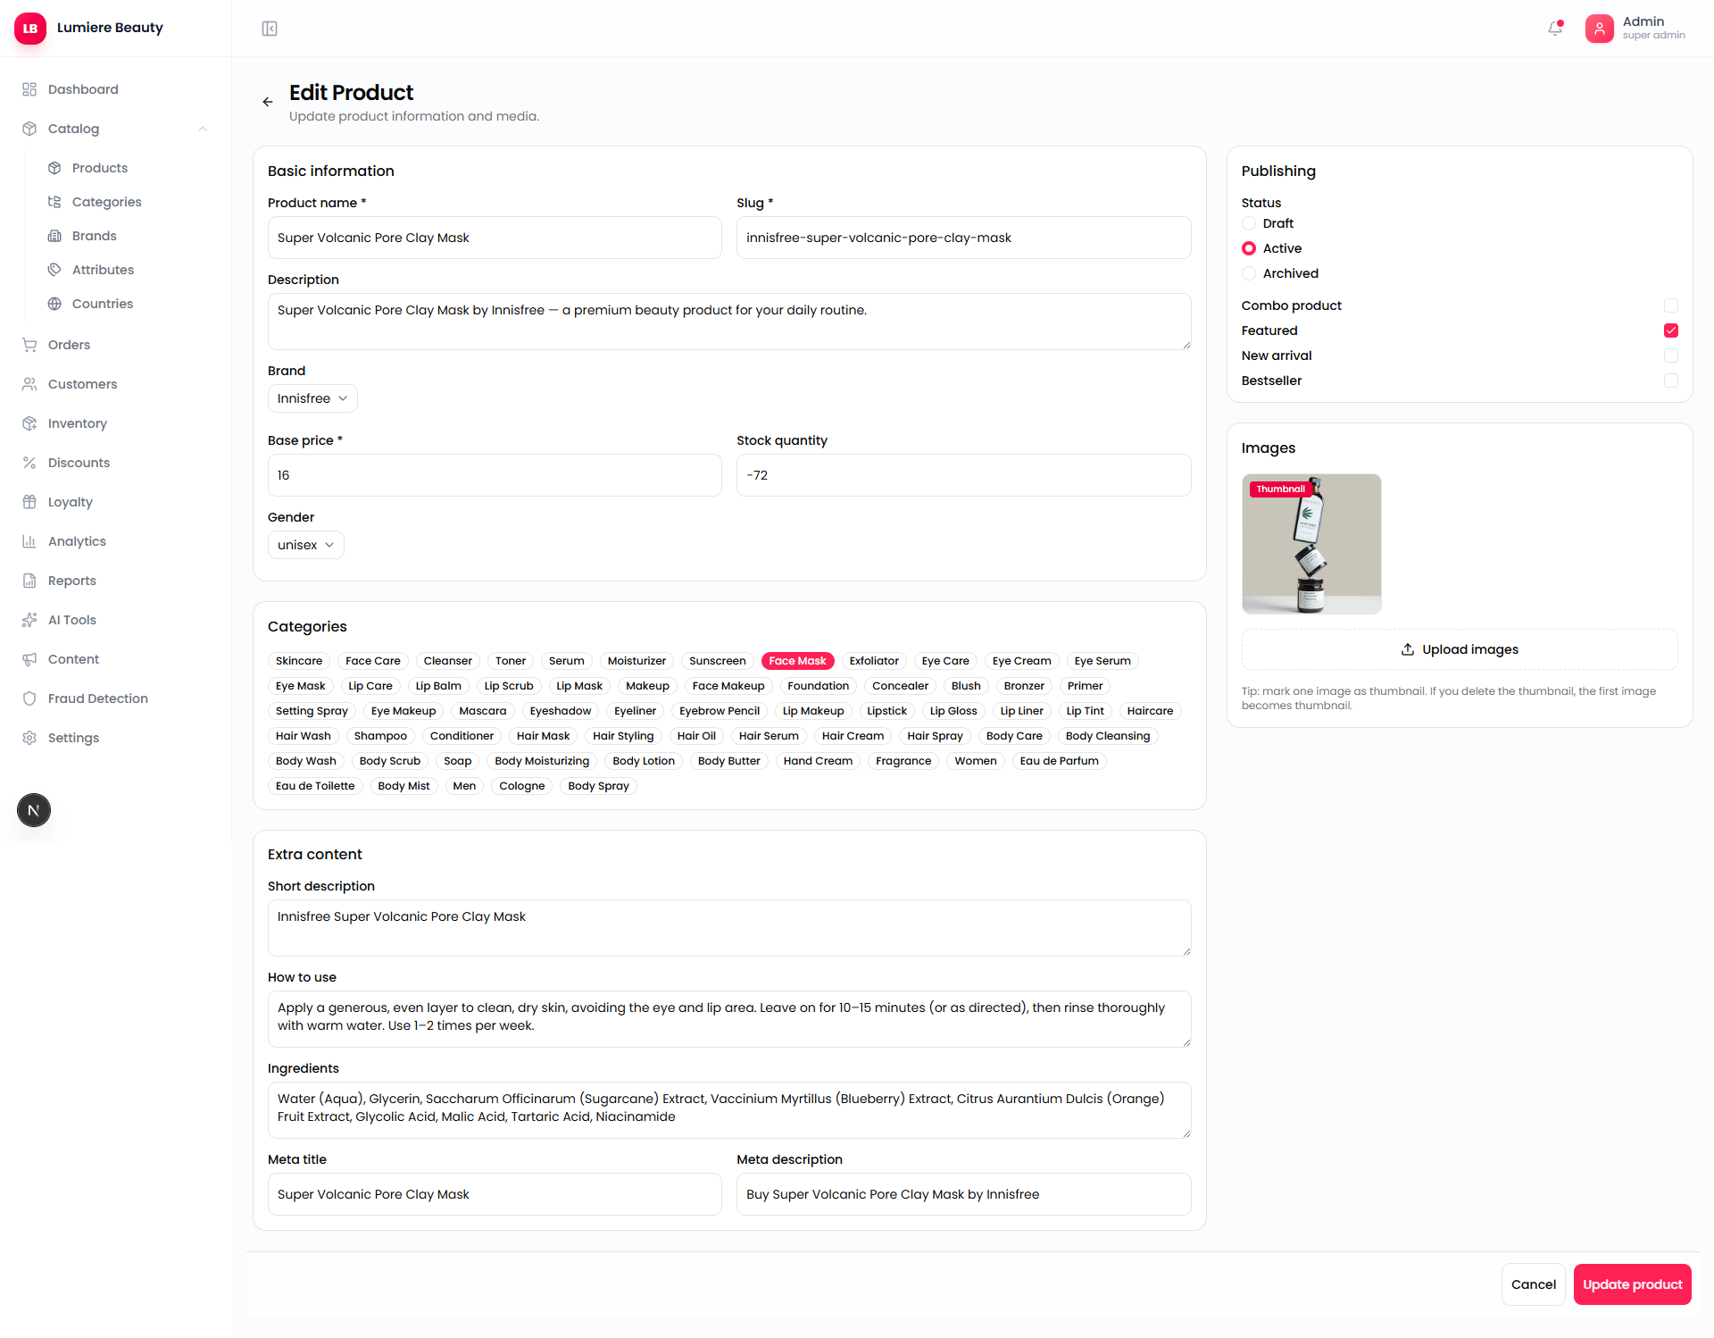Click the Countries globe icon
1714x1338 pixels.
[54, 304]
